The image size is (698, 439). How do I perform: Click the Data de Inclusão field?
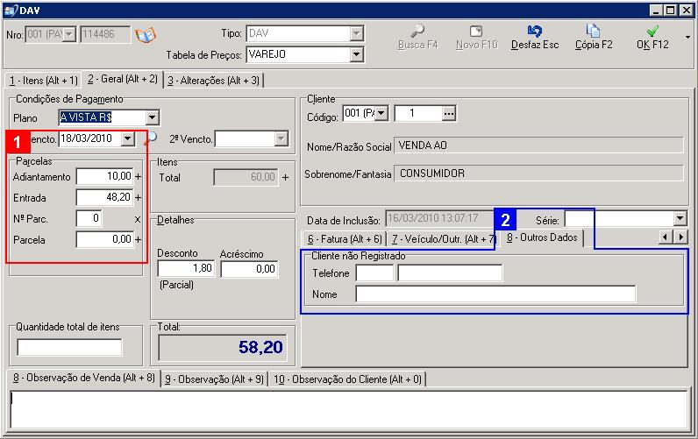(x=439, y=219)
